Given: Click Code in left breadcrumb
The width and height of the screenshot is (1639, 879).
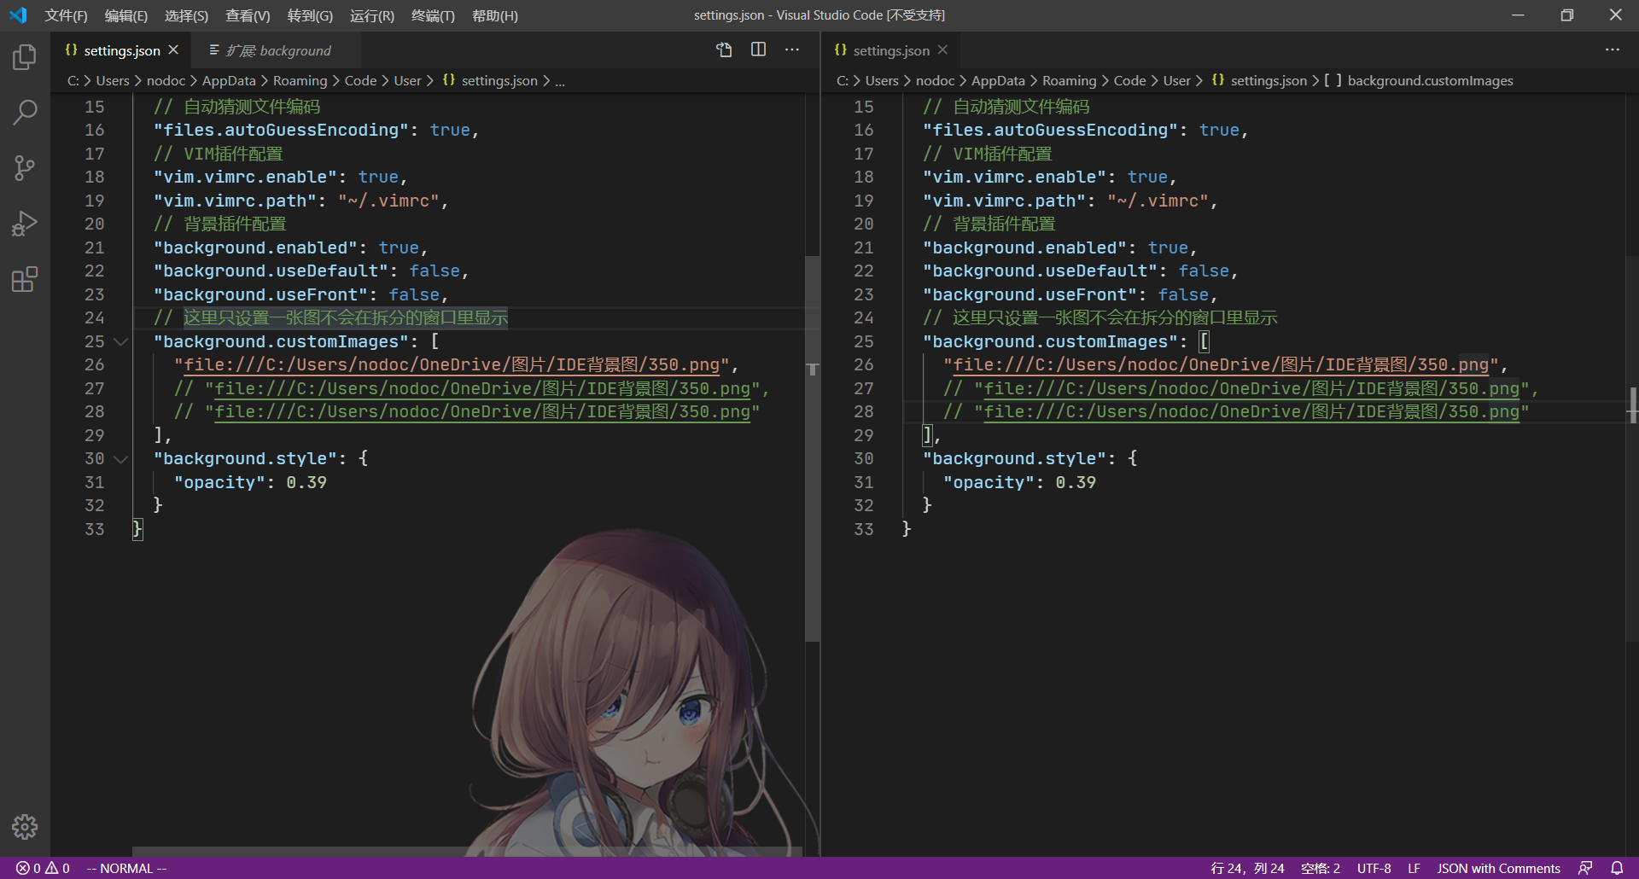Looking at the screenshot, I should click(x=360, y=80).
